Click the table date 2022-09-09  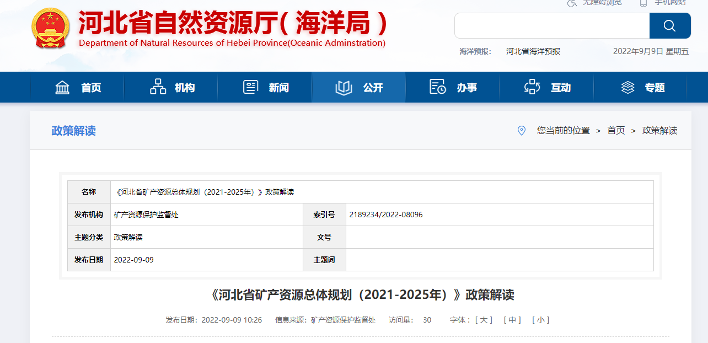click(133, 260)
